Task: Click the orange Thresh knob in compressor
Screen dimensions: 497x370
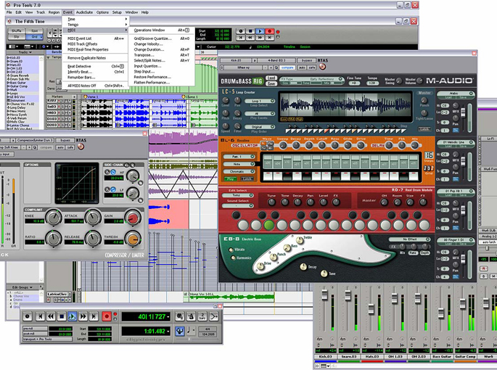Action: click(133, 239)
